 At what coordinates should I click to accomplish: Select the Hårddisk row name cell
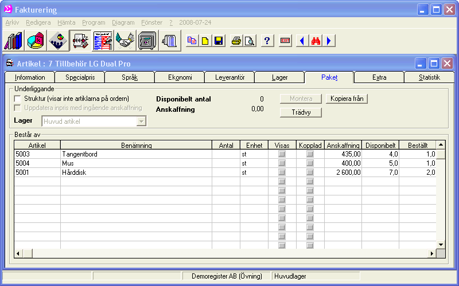point(135,173)
